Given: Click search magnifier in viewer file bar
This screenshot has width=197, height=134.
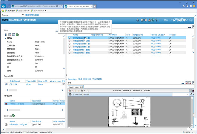Looking at the screenshot, I should point(191,94).
